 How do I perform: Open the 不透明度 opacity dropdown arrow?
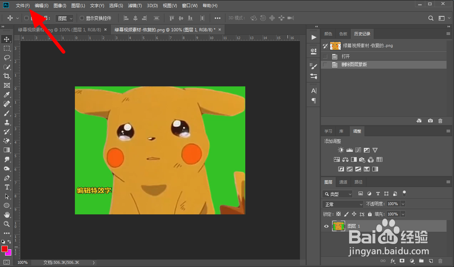pyautogui.click(x=403, y=204)
